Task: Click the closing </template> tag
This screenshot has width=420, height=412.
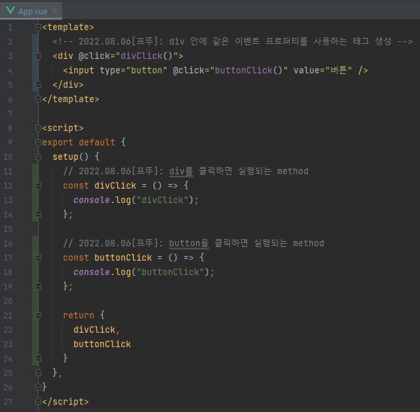Action: [x=71, y=100]
